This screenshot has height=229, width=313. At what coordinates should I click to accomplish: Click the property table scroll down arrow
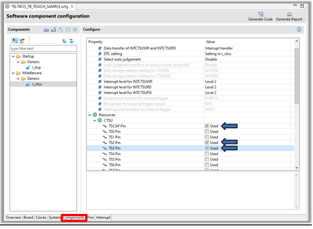[x=297, y=168]
